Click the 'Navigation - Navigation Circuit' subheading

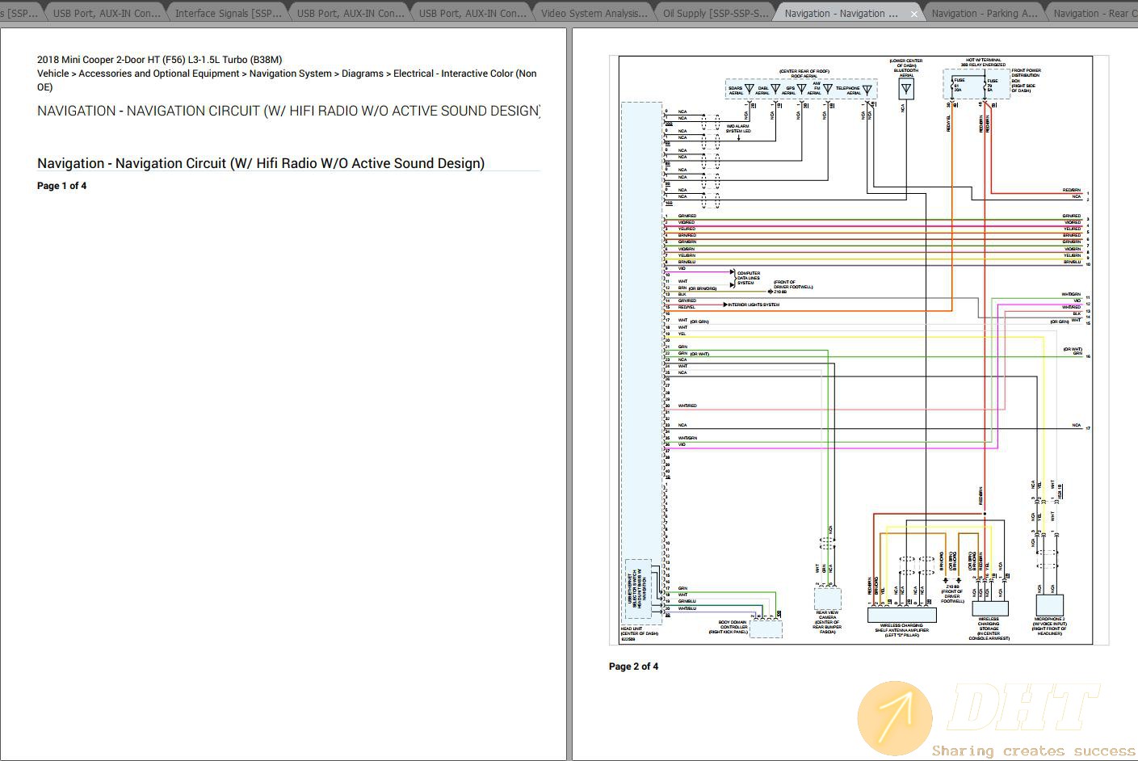261,163
